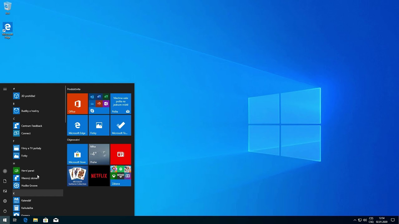Open Hlasový záznam app
This screenshot has width=399, height=224.
38,178
